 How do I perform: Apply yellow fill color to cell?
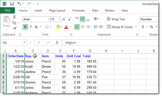58,27
